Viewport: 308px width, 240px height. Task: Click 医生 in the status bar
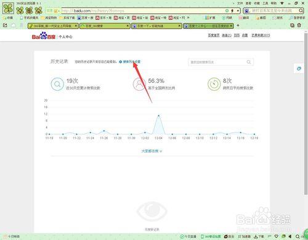coord(229,236)
